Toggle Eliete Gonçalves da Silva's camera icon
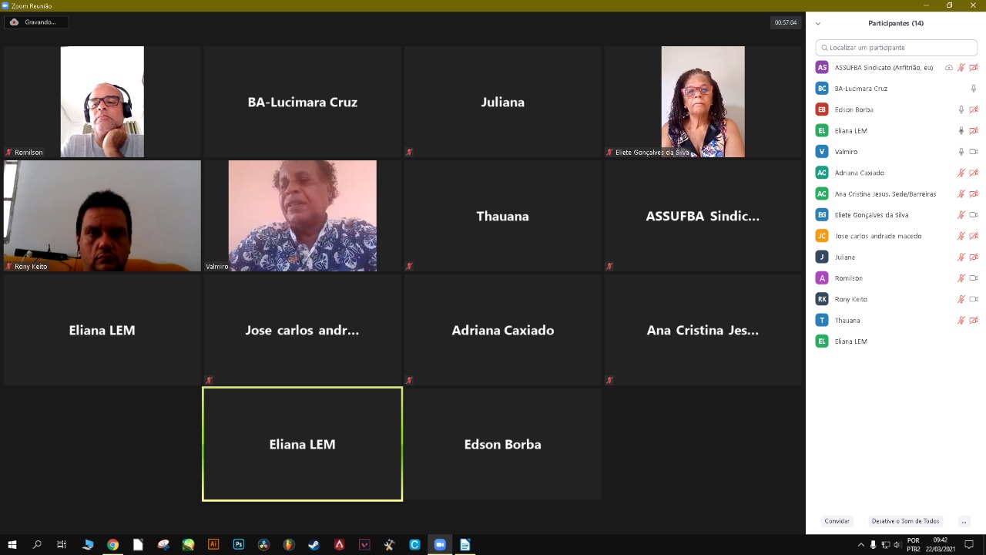986x555 pixels. [973, 215]
